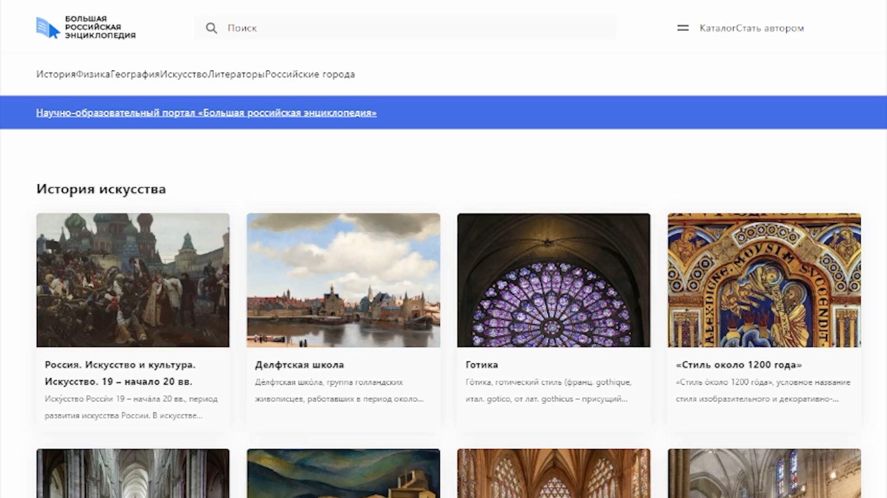Open «Стиль около 1200 года» article
This screenshot has width=887, height=498.
point(739,365)
